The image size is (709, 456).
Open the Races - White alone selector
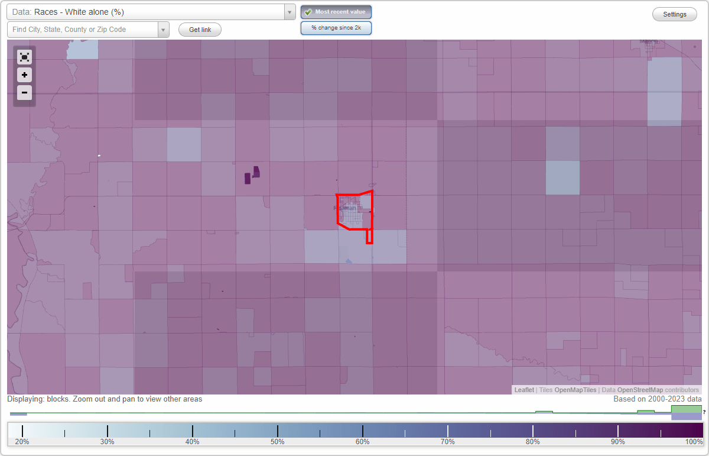[x=148, y=12]
